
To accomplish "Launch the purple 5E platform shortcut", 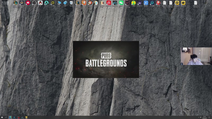I will click(x=140, y=3).
